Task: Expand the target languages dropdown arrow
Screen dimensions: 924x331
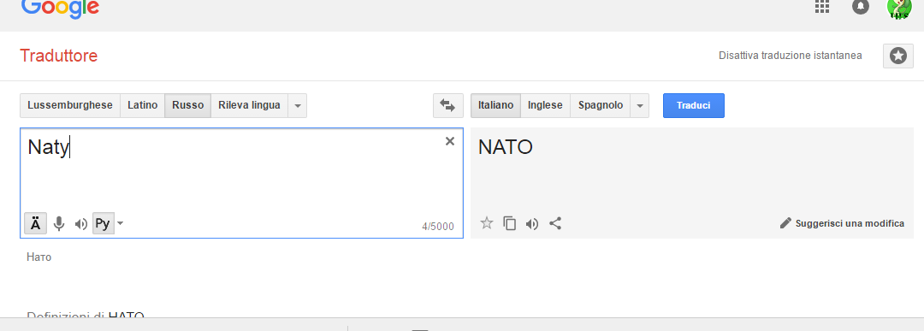Action: click(640, 106)
